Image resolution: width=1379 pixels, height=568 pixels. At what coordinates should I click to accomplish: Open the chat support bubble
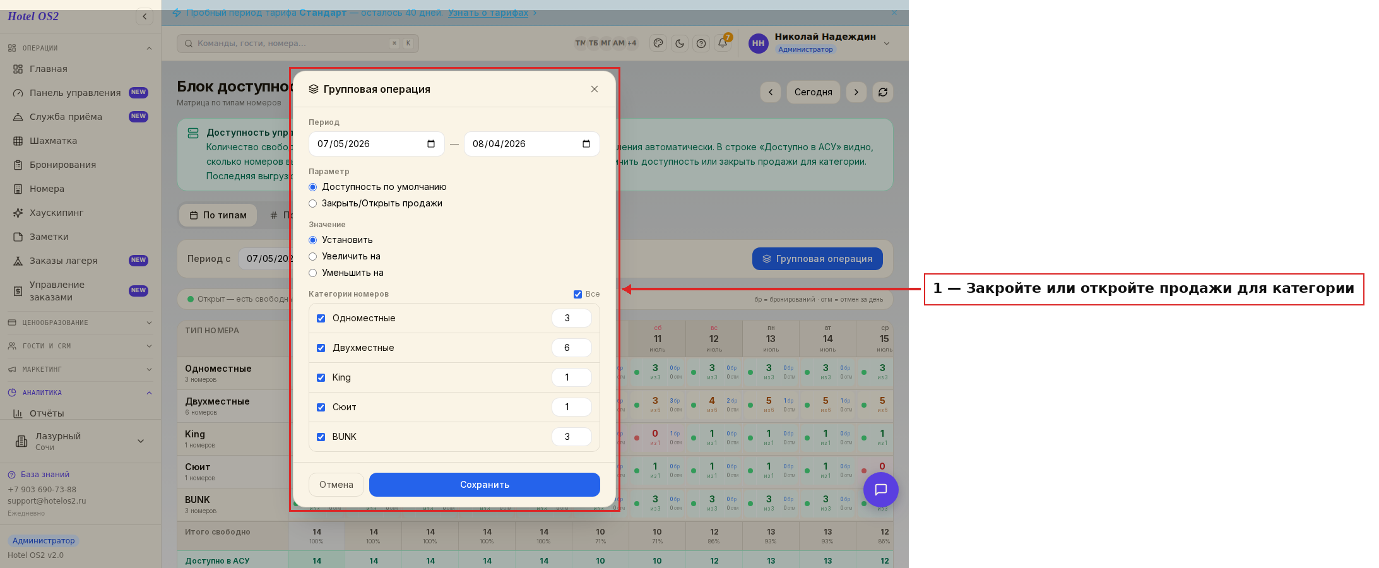coord(880,489)
